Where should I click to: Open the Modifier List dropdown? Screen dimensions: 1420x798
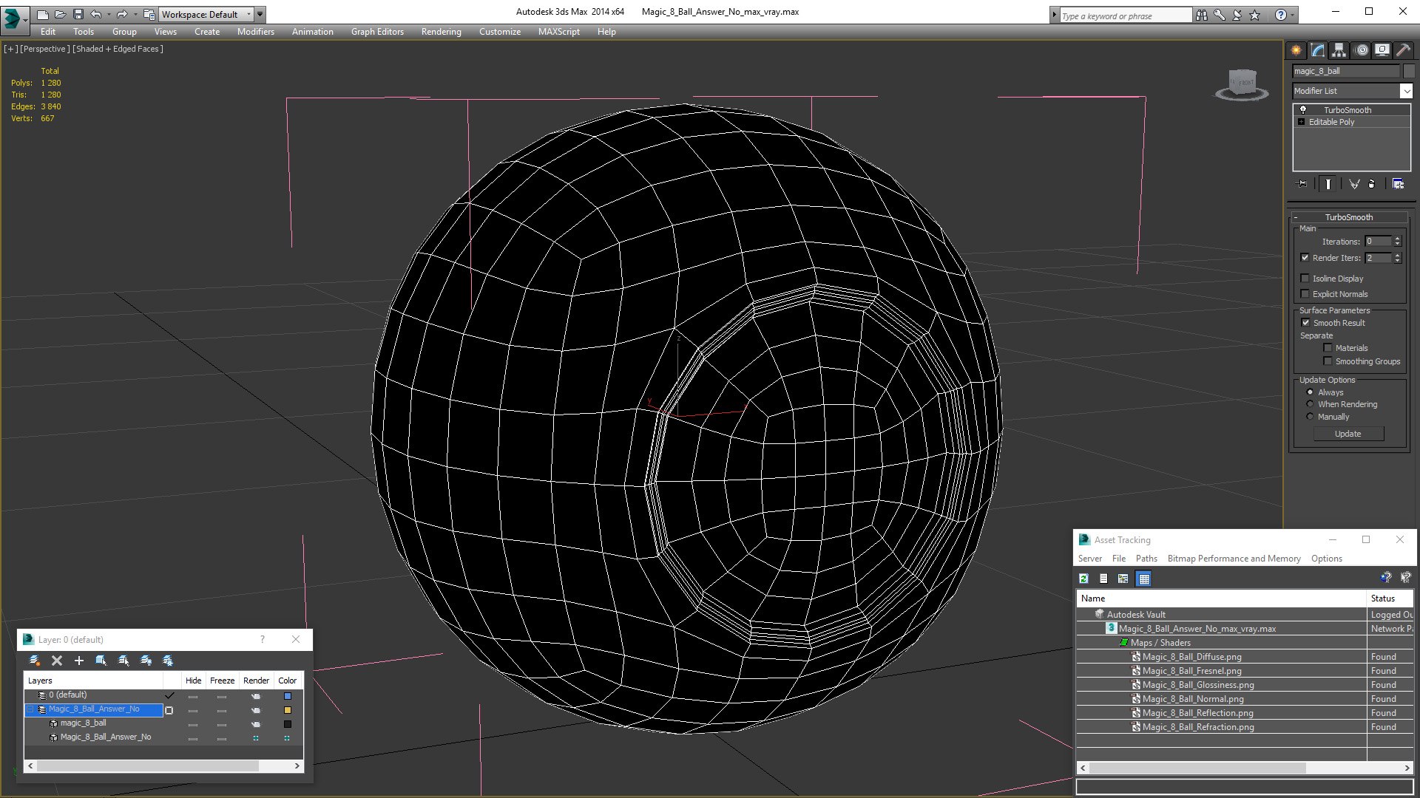1406,91
